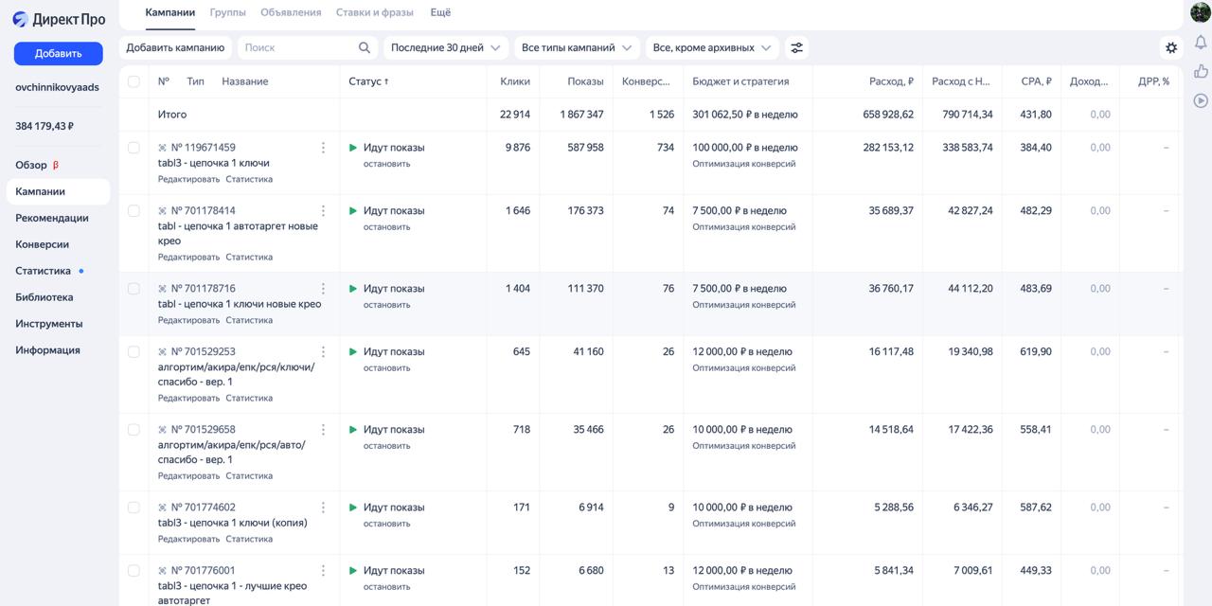
Task: Switch to the Кампании top tab
Action: point(170,12)
